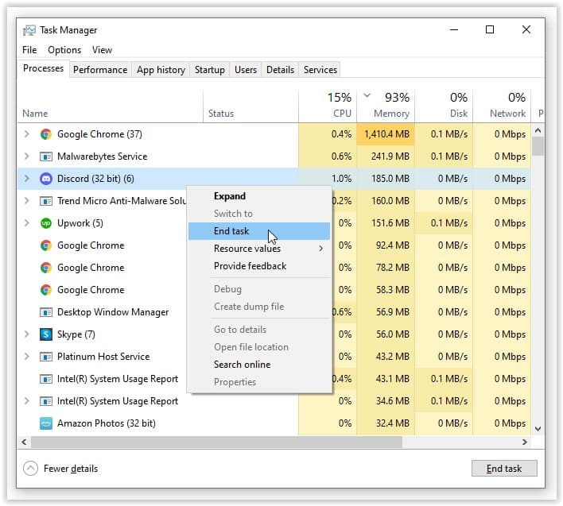Click the horizontal scrollbar right arrow
Image resolution: width=563 pixels, height=506 pixels.
525,442
